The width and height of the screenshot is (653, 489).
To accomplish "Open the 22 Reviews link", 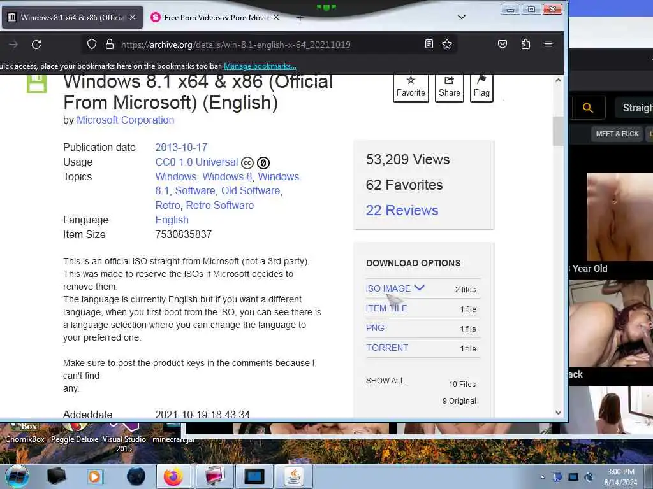I will tap(402, 210).
